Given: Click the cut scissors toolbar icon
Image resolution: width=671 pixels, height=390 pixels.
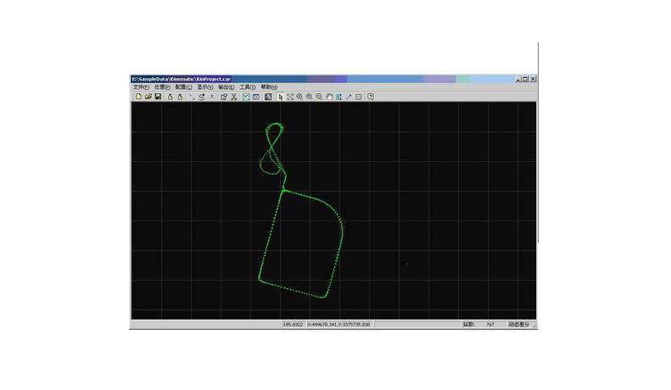Looking at the screenshot, I should pyautogui.click(x=233, y=97).
